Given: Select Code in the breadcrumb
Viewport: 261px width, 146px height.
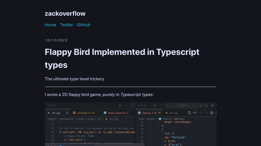Looking at the screenshot, I should click(x=80, y=119).
